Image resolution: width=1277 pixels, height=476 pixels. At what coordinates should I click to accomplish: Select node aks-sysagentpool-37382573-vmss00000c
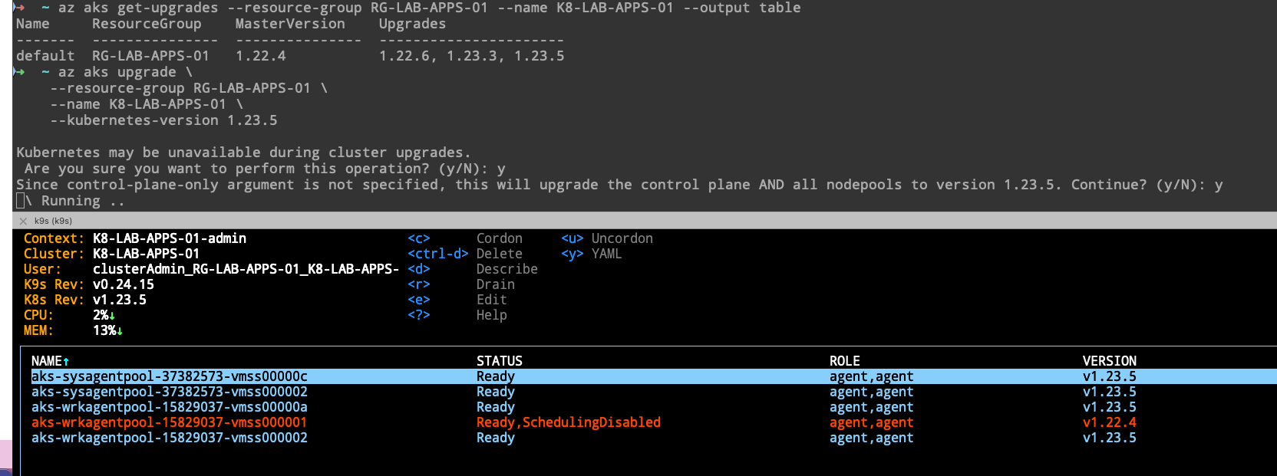(x=653, y=376)
